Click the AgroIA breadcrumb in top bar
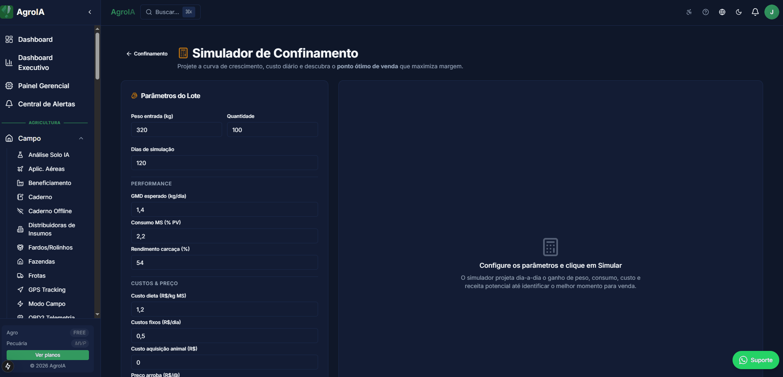 coord(123,12)
